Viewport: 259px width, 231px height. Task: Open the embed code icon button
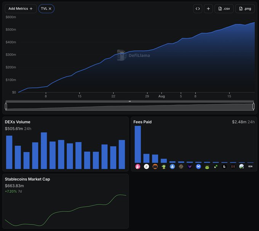point(198,9)
